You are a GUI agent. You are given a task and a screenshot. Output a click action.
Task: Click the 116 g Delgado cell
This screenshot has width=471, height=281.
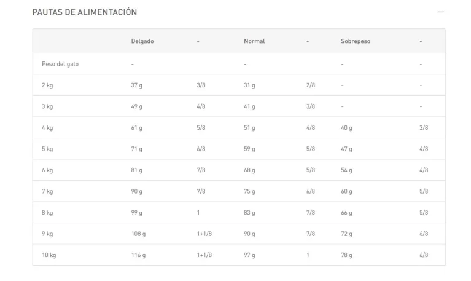point(138,255)
